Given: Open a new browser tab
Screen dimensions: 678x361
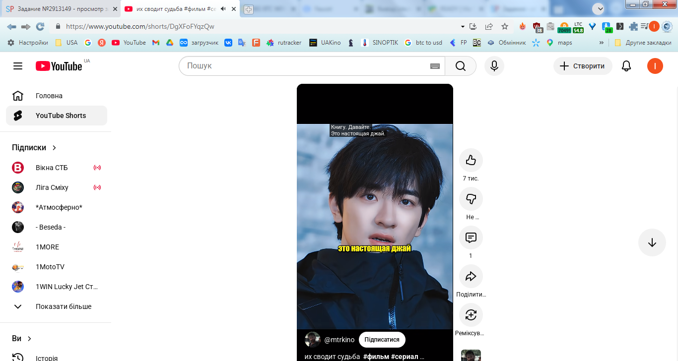Looking at the screenshot, I should tap(249, 9).
